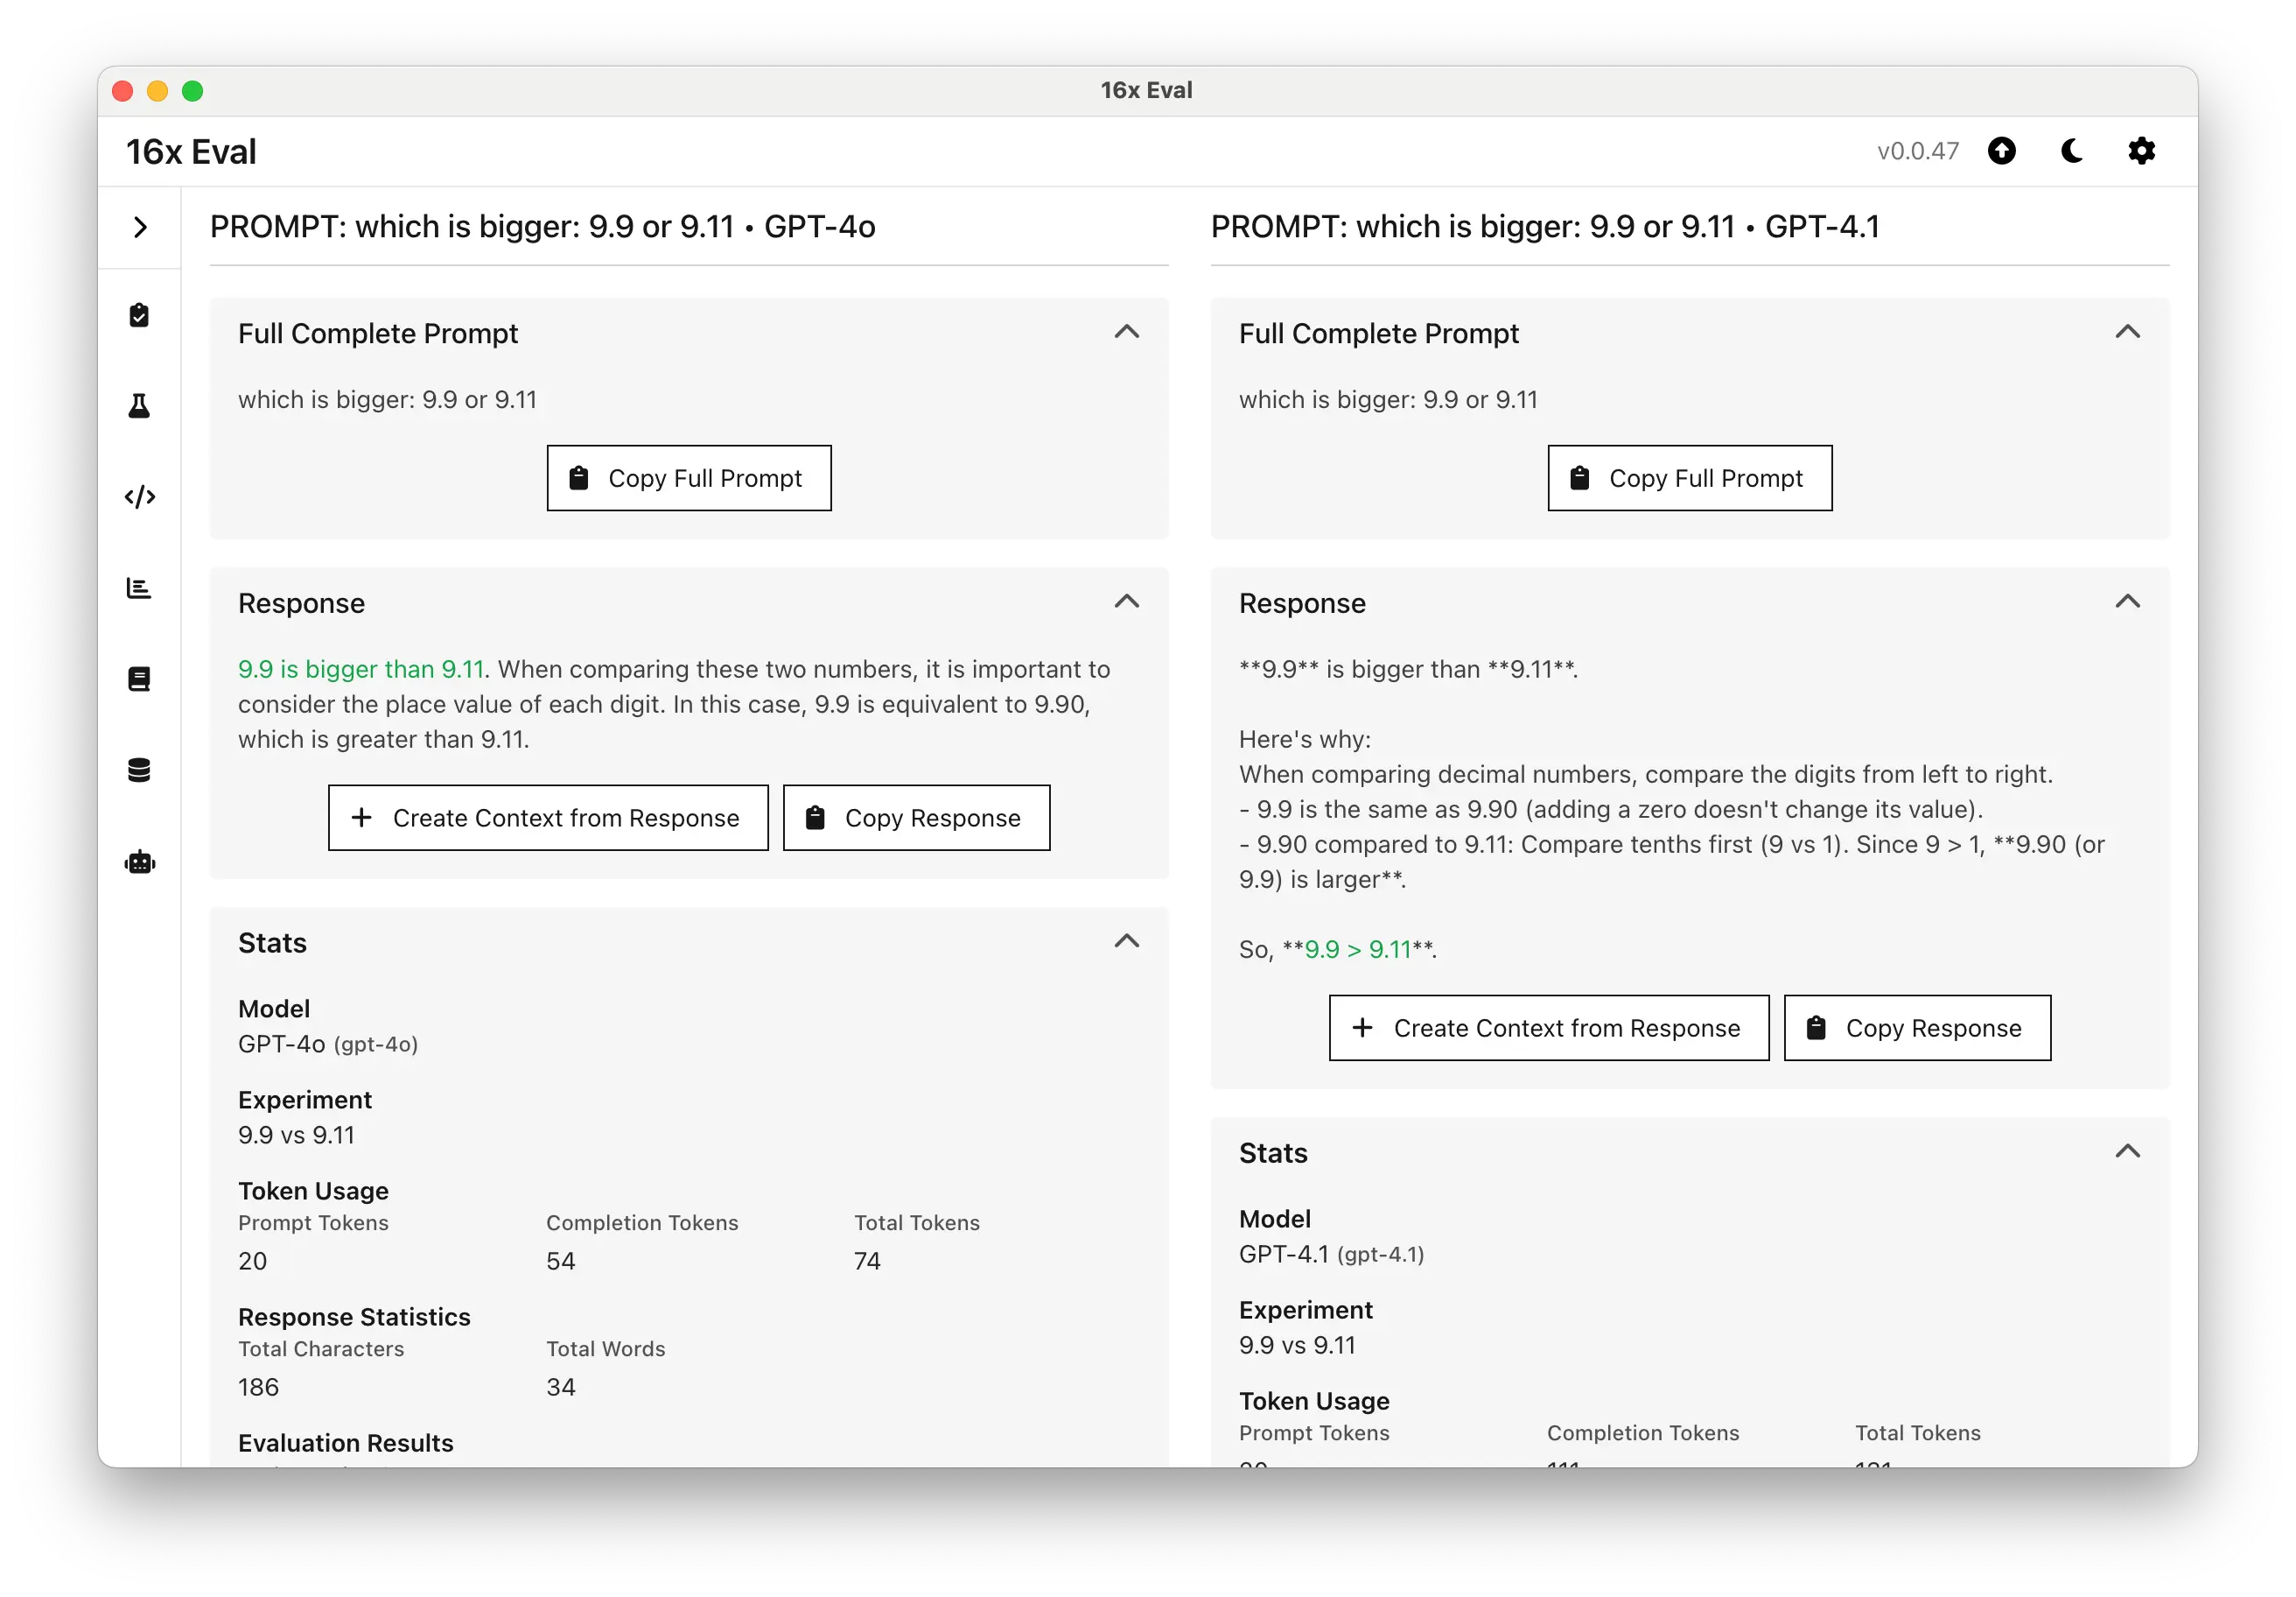Collapse the GPT-4.1 Stats section
Image resolution: width=2296 pixels, height=1597 pixels.
[2128, 1151]
